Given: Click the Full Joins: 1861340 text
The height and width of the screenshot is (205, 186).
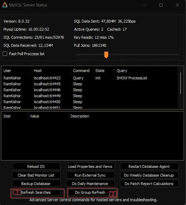Looking at the screenshot, I should pyautogui.click(x=90, y=45).
